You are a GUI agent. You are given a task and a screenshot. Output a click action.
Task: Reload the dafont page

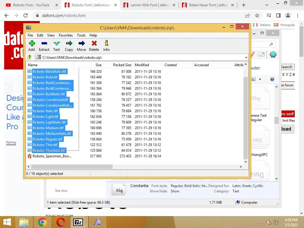pos(26,15)
